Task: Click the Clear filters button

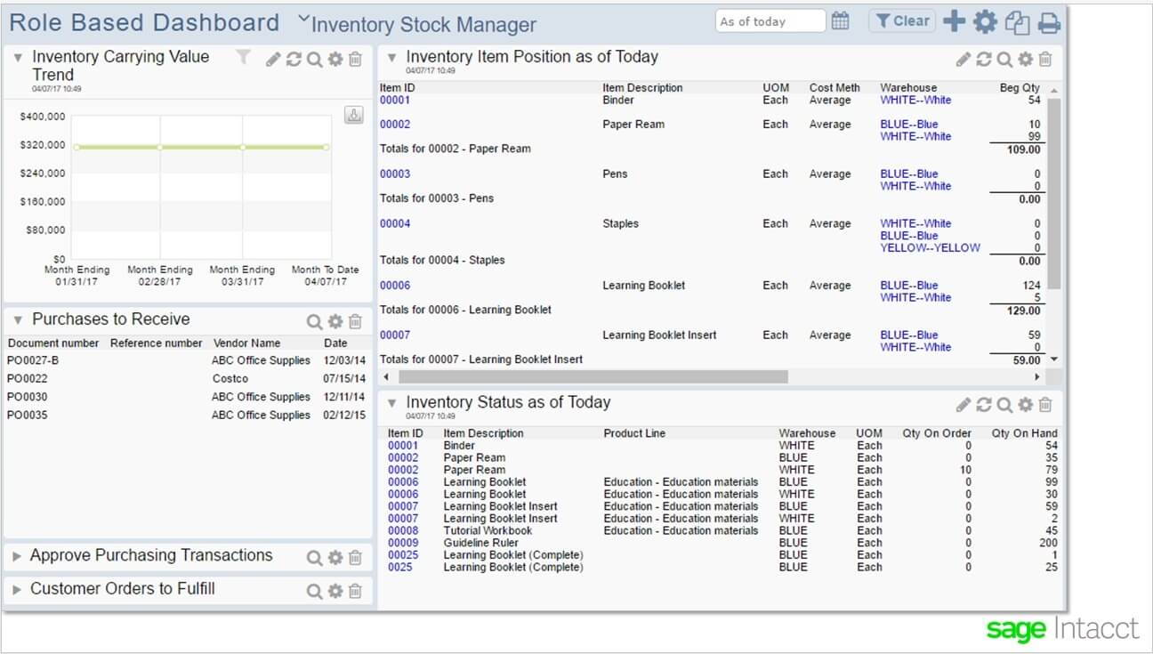Action: coord(901,20)
